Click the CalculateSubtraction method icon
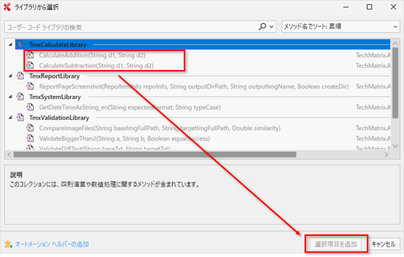Image resolution: width=404 pixels, height=257 pixels. tap(30, 66)
